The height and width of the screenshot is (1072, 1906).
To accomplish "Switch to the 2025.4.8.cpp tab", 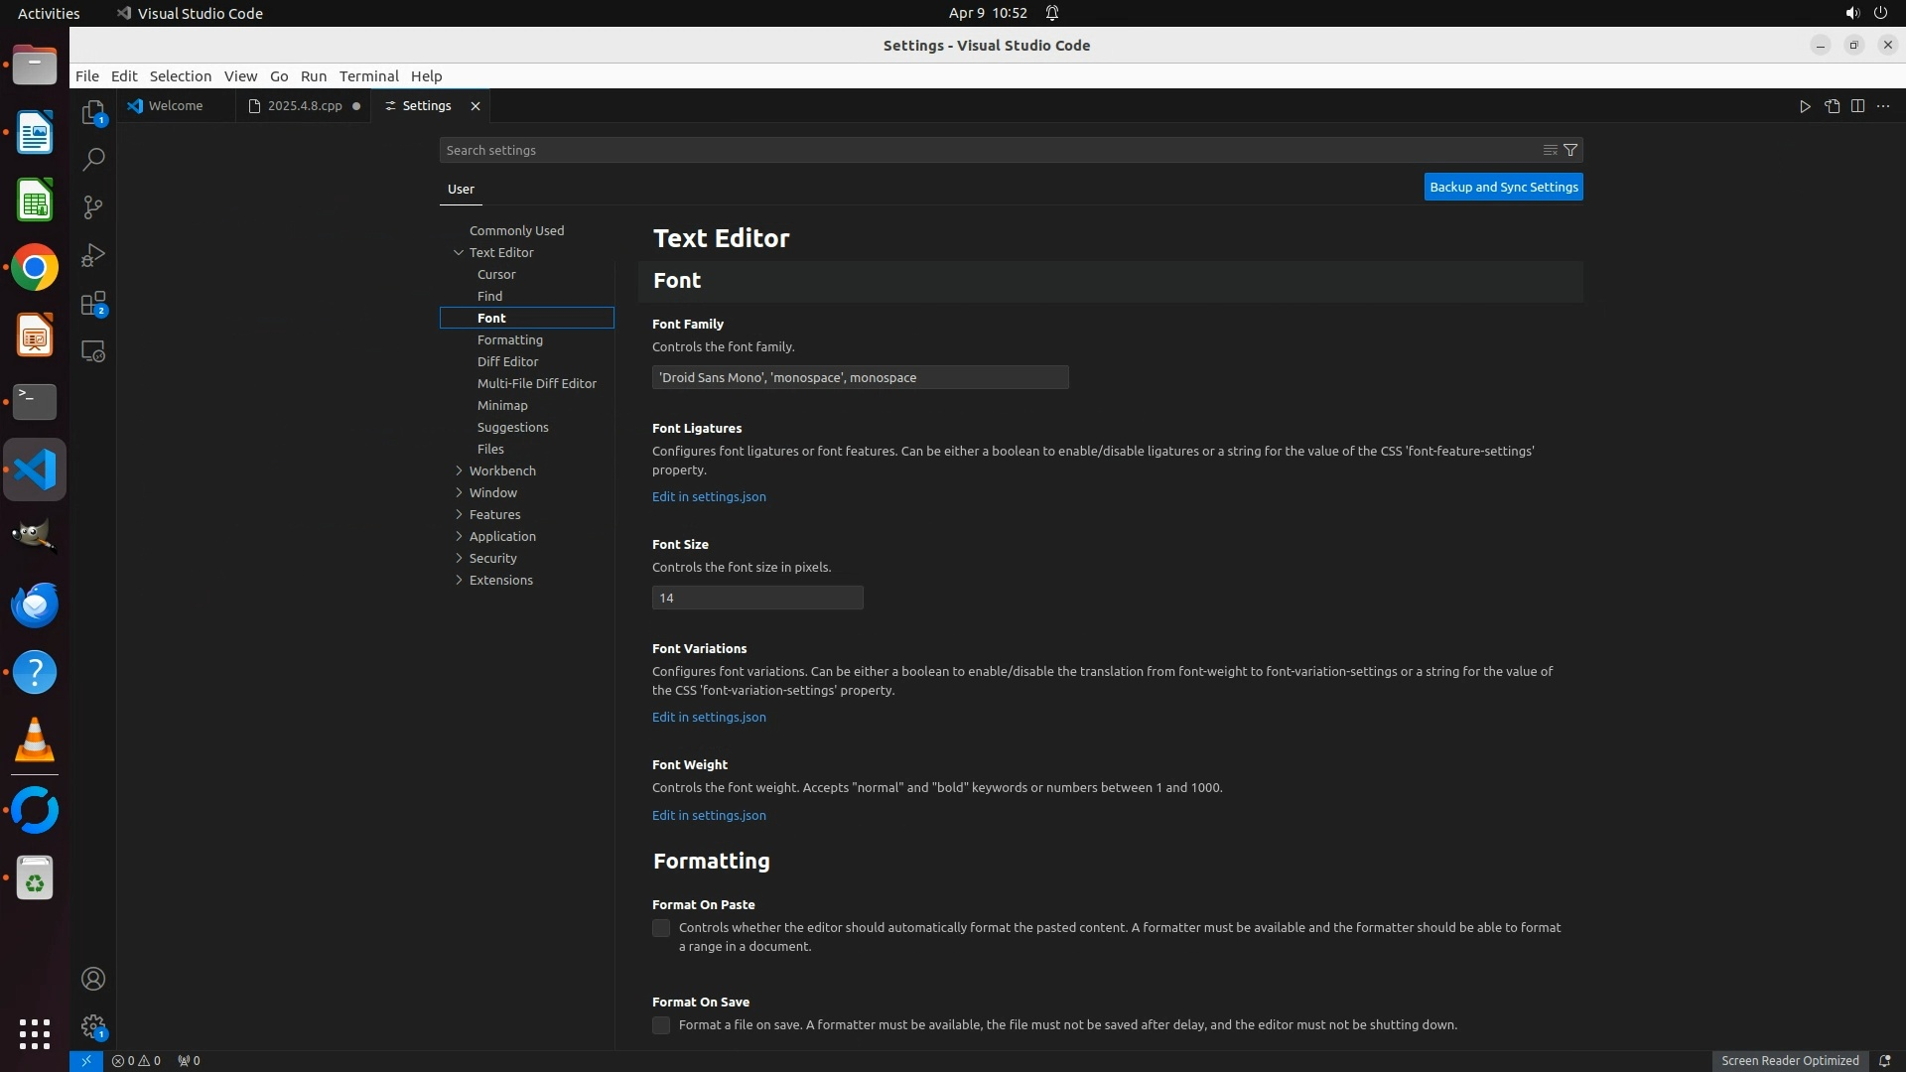I will [x=304, y=106].
